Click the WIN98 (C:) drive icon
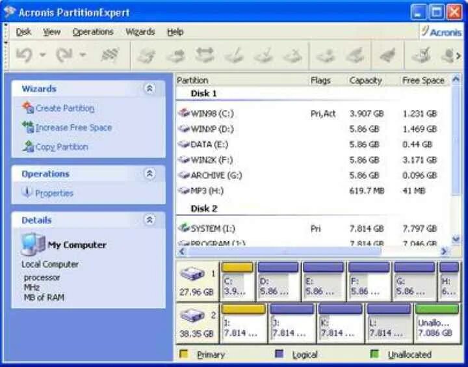 [184, 113]
